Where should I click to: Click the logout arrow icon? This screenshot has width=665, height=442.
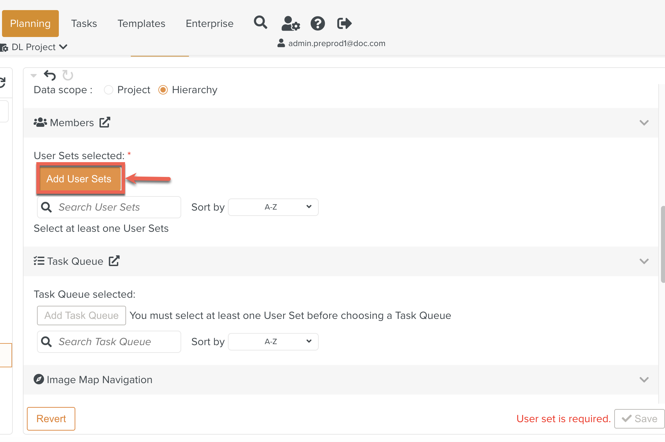point(344,24)
